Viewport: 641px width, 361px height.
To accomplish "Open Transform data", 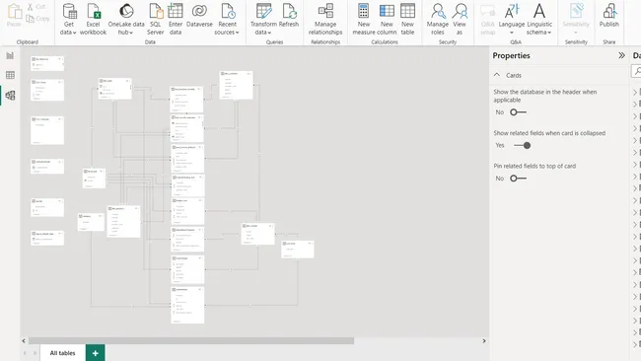I will click(x=263, y=19).
